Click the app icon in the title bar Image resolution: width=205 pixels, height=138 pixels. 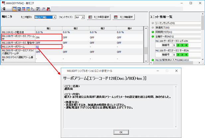tap(3, 3)
